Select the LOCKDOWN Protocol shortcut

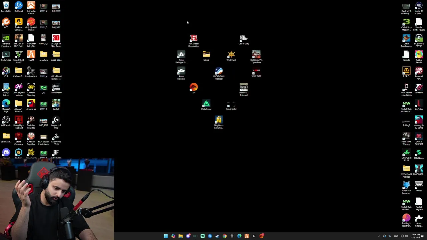coord(219,73)
